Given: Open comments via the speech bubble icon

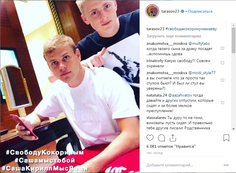Looking at the screenshot, I should [161, 138].
